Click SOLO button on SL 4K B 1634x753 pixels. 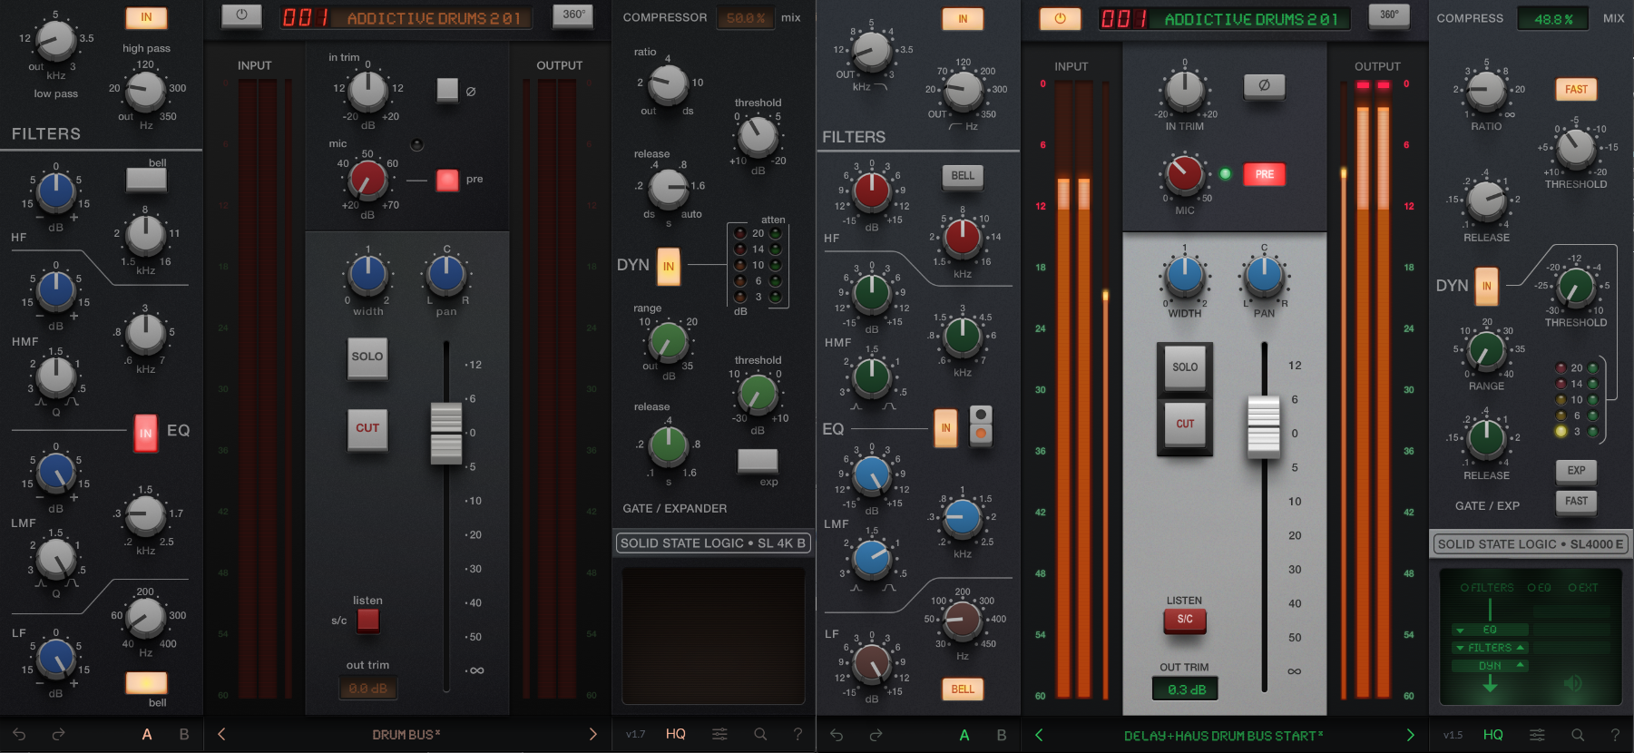point(367,357)
